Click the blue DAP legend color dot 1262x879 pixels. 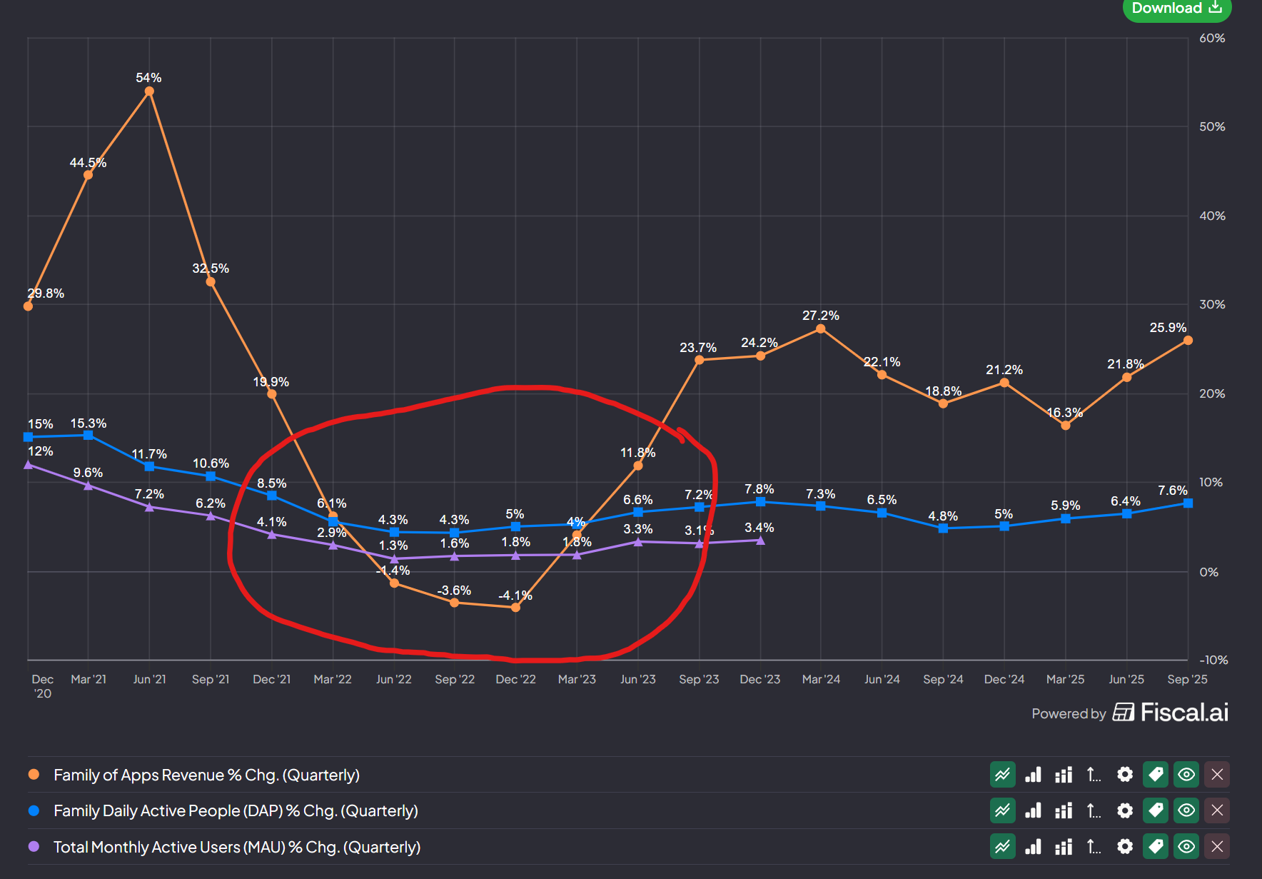tap(34, 810)
